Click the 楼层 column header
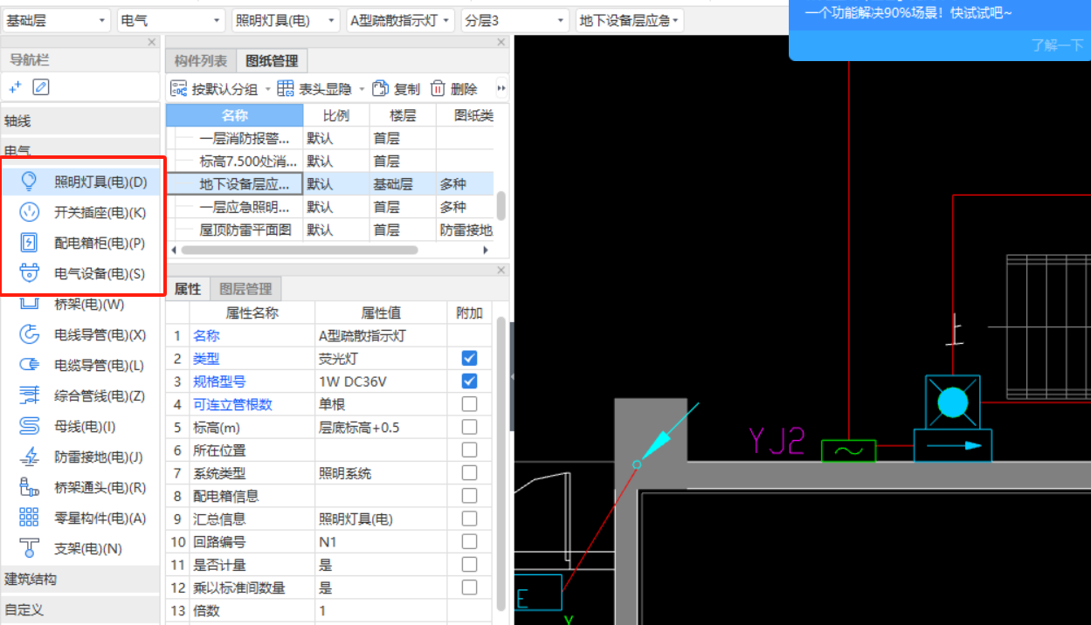 [403, 115]
